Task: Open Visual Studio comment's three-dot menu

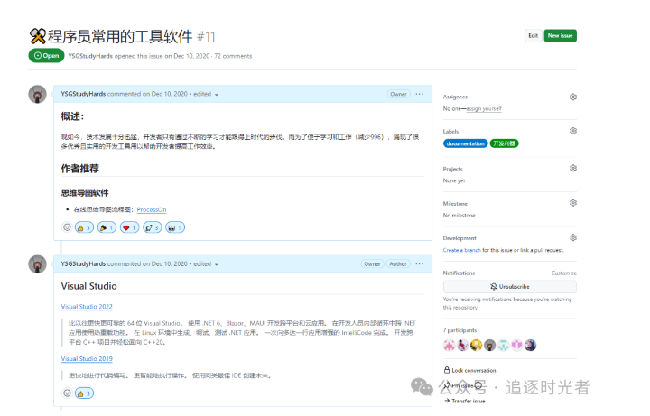Action: pos(419,263)
